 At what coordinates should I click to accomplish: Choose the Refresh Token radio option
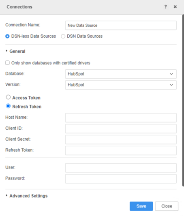tap(8, 106)
